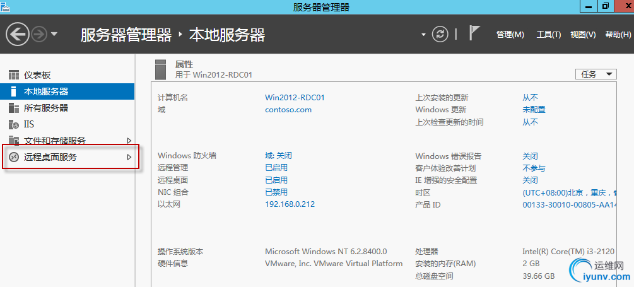Click the 以太网 address 192.168.0.212
Image resolution: width=634 pixels, height=287 pixels.
290,204
